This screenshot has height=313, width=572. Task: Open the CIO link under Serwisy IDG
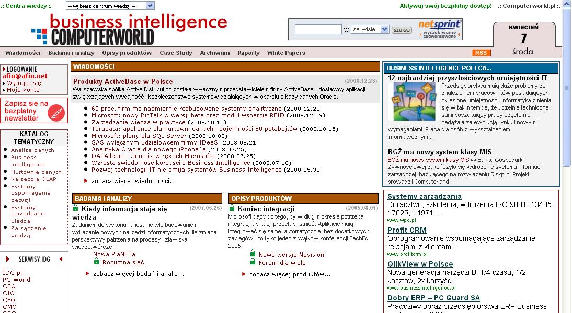click(8, 293)
